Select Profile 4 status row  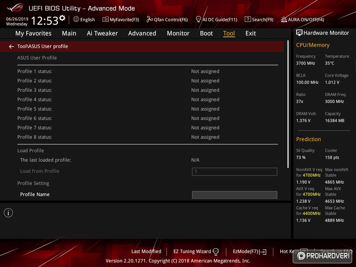point(147,99)
